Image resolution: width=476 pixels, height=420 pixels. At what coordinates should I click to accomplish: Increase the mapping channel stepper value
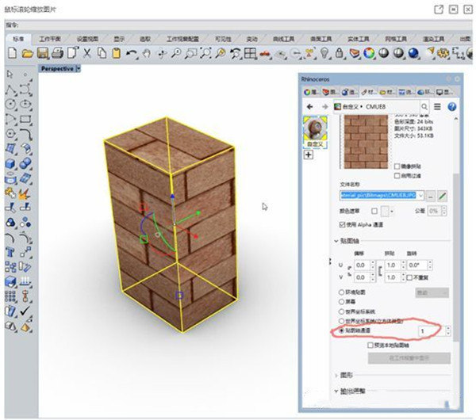(x=448, y=328)
